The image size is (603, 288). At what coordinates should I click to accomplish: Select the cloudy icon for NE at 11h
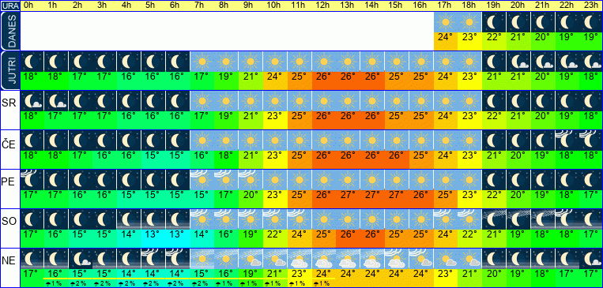(300, 259)
